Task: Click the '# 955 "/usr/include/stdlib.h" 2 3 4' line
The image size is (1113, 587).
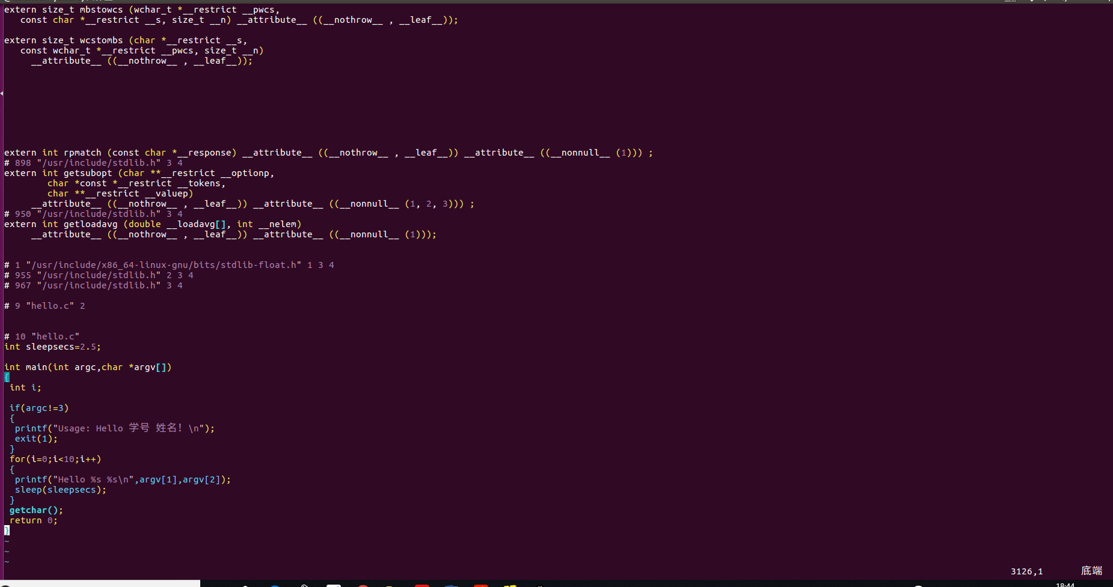Action: coord(99,275)
